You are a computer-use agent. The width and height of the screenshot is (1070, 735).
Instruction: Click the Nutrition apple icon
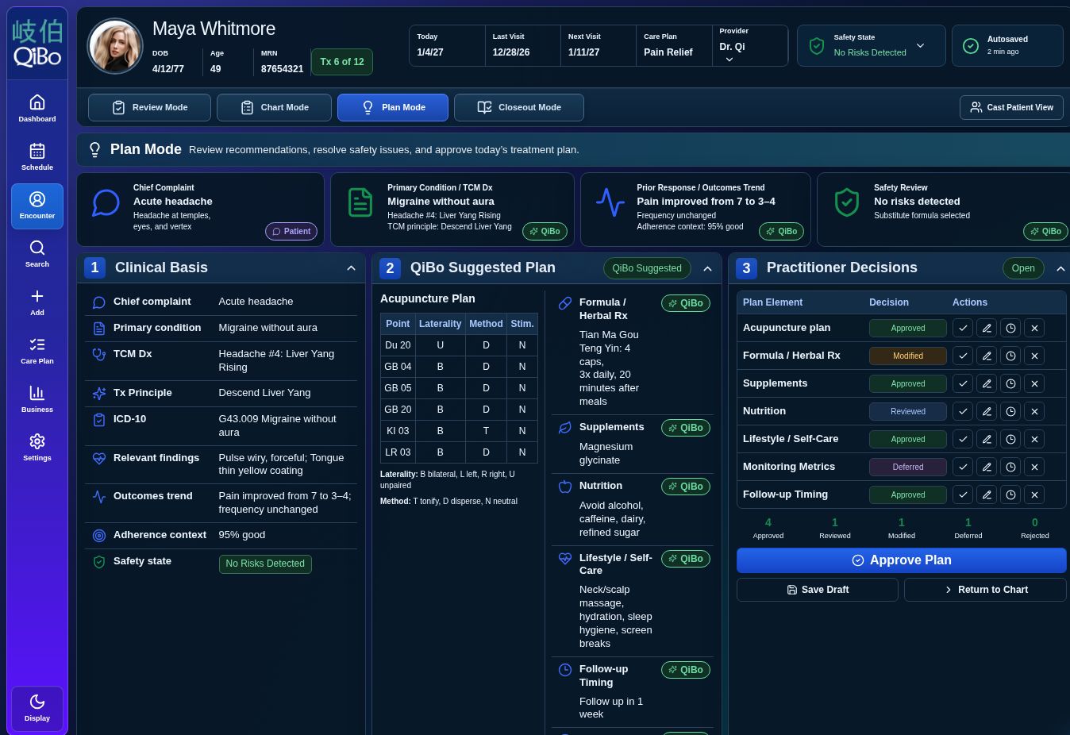click(565, 487)
